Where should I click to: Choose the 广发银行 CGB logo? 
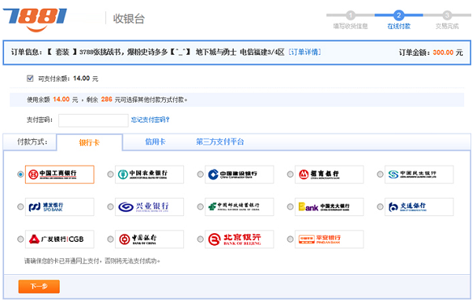(60, 240)
